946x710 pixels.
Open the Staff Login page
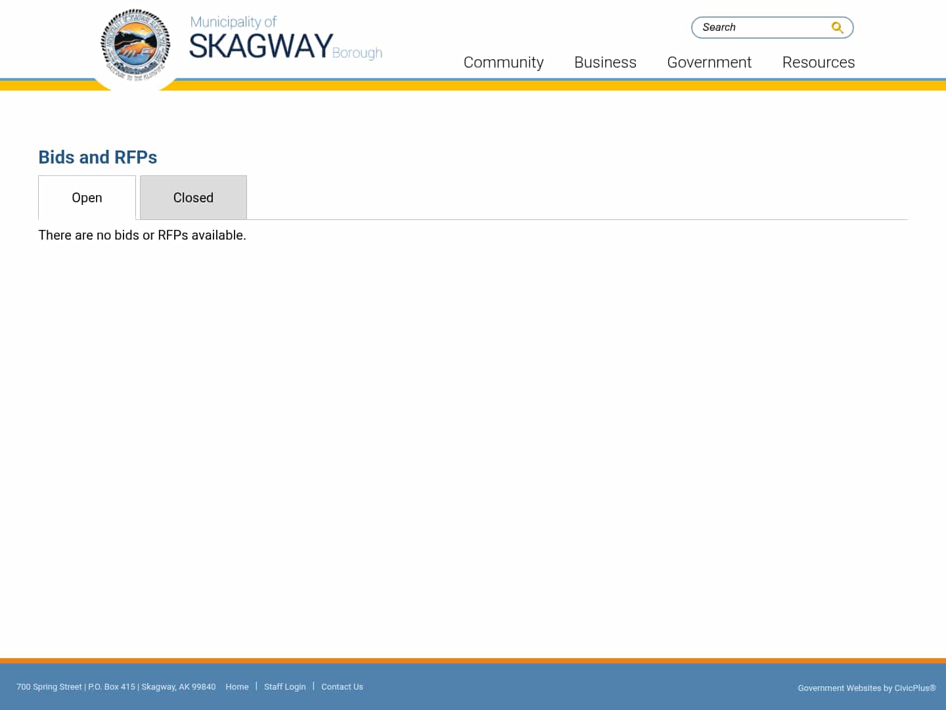click(x=285, y=686)
